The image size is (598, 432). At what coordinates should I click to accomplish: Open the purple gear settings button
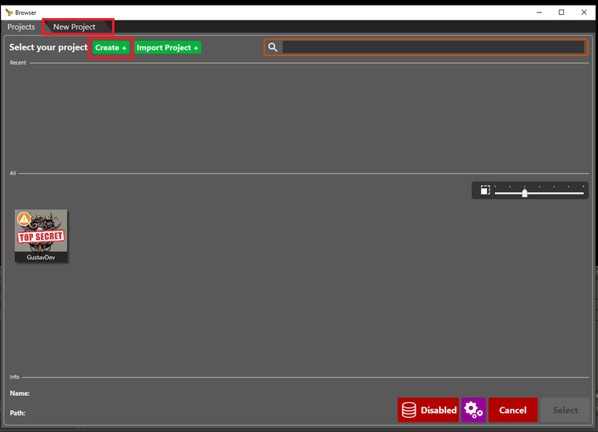[473, 410]
